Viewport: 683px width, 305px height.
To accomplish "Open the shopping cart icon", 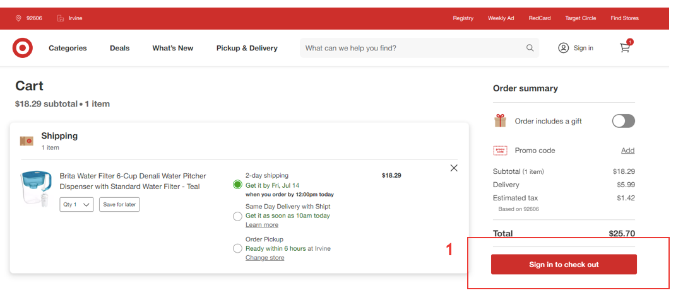I will [x=626, y=47].
